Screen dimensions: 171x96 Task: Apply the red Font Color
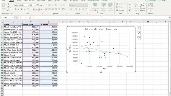[x=39, y=10]
